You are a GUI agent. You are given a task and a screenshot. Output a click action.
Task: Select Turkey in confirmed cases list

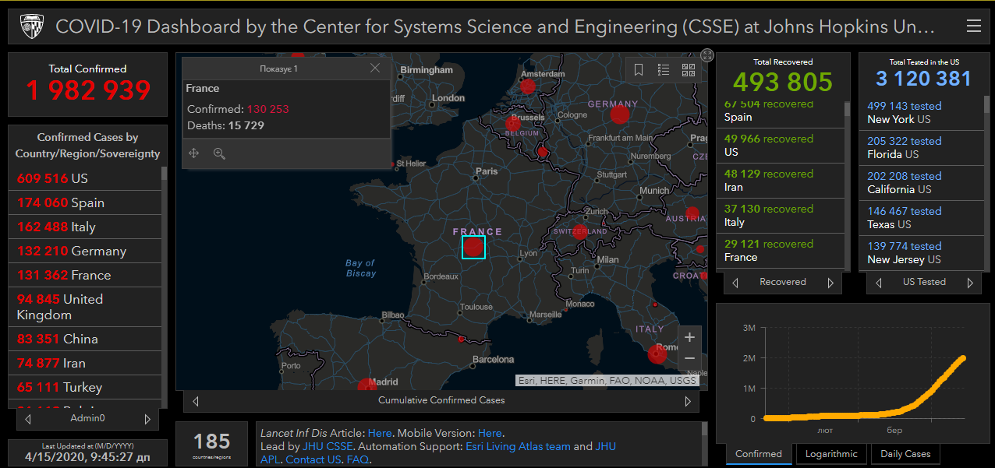click(x=85, y=387)
